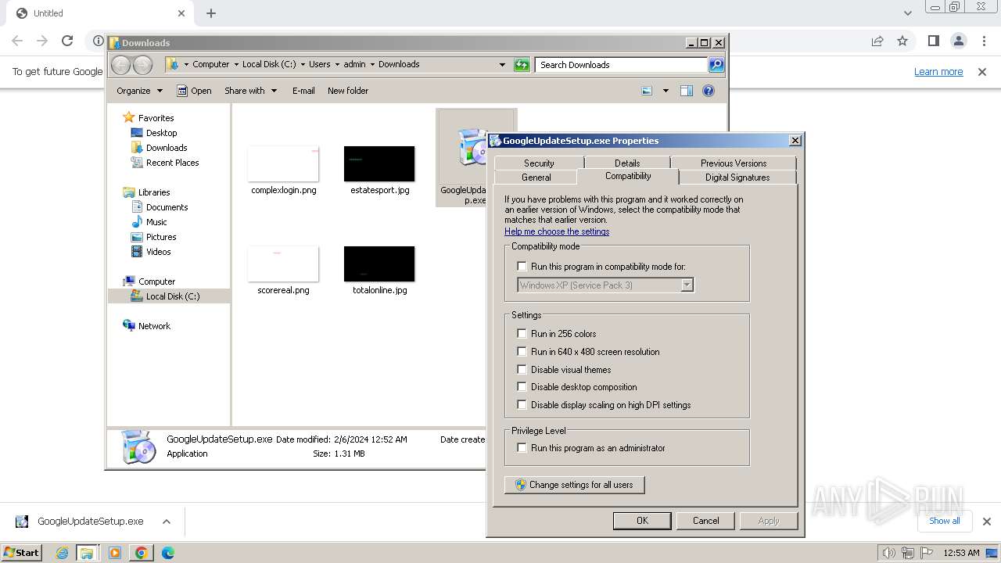Click the Start button
Screen dimensions: 1001x563
22,553
